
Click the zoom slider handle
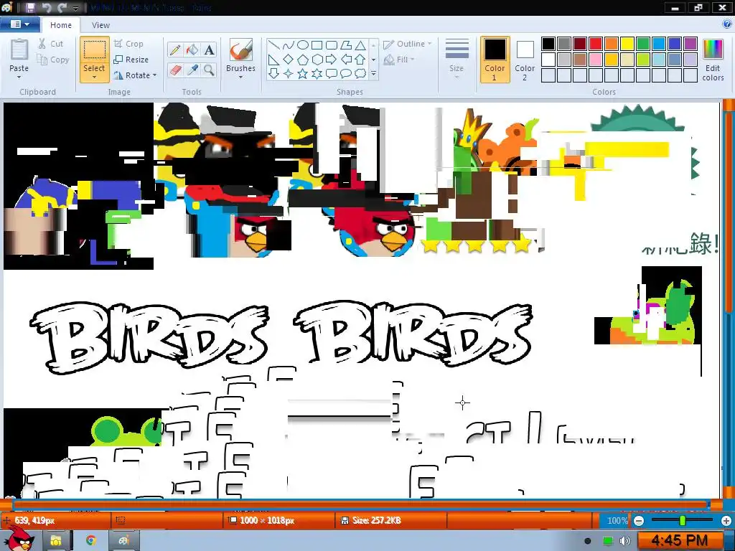[x=683, y=521]
